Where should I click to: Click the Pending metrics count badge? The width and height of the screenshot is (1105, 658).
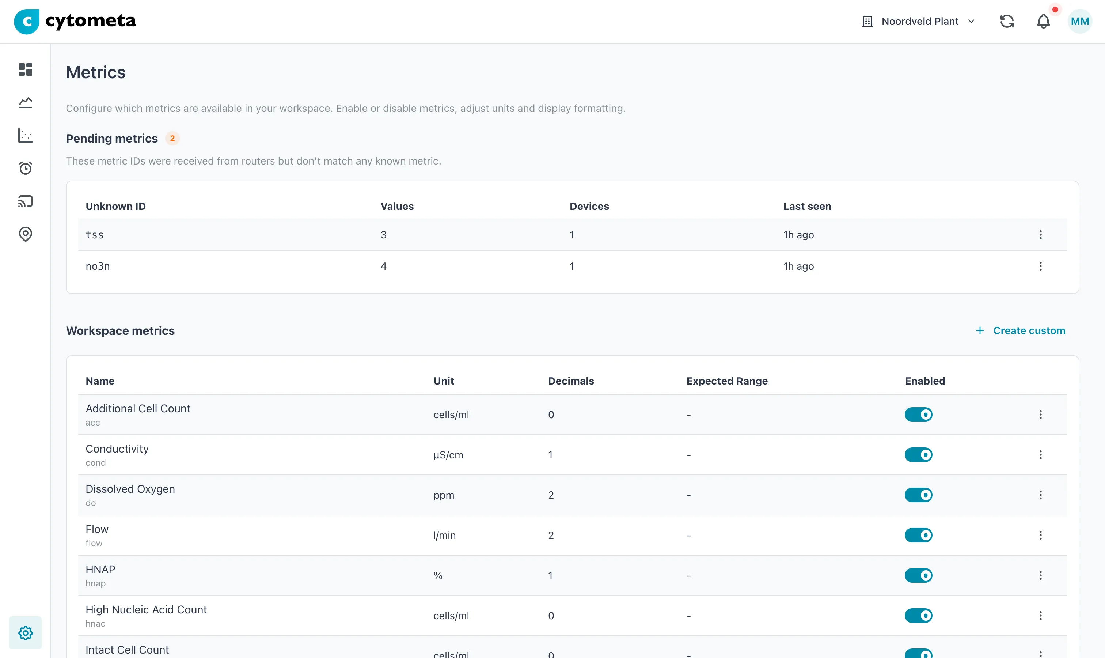[172, 138]
